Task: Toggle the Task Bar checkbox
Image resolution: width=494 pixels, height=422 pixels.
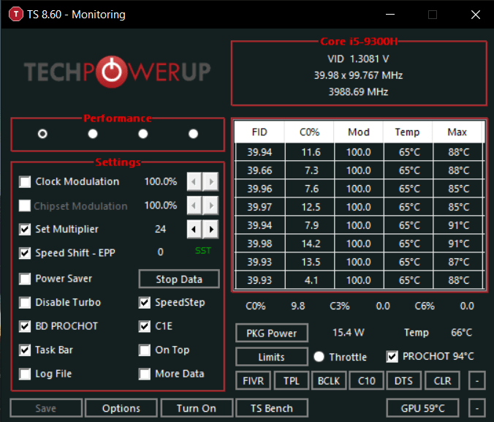Action: 25,350
